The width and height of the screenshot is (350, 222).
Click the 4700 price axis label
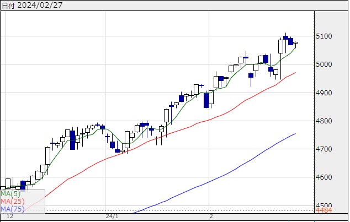click(324, 149)
